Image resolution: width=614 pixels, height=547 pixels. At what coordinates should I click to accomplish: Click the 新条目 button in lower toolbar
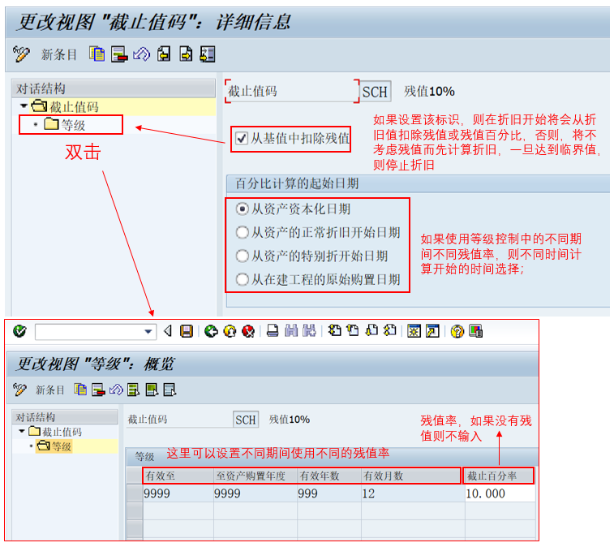click(49, 390)
